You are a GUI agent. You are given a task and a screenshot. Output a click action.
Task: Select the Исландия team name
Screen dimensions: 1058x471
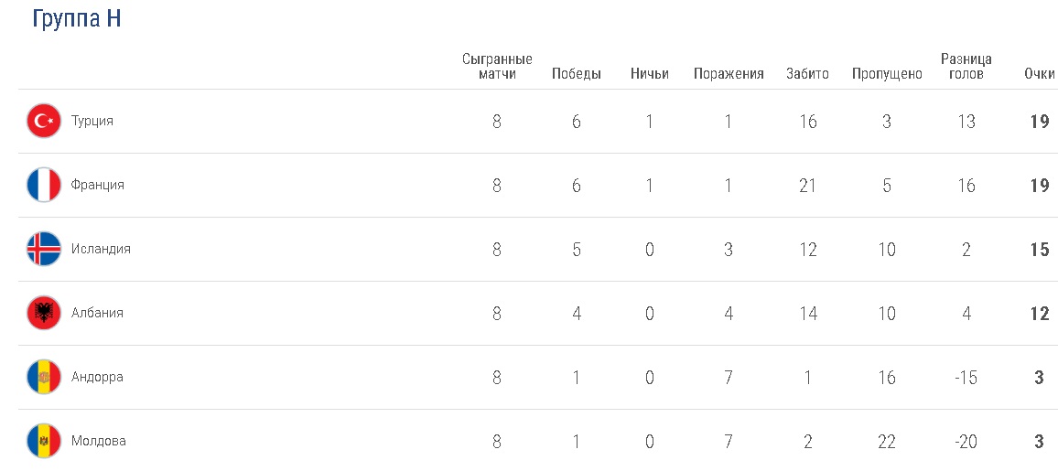[101, 249]
